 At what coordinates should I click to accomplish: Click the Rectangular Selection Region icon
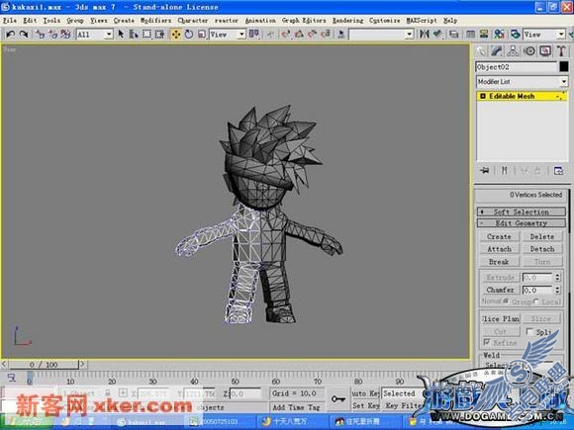[146, 35]
